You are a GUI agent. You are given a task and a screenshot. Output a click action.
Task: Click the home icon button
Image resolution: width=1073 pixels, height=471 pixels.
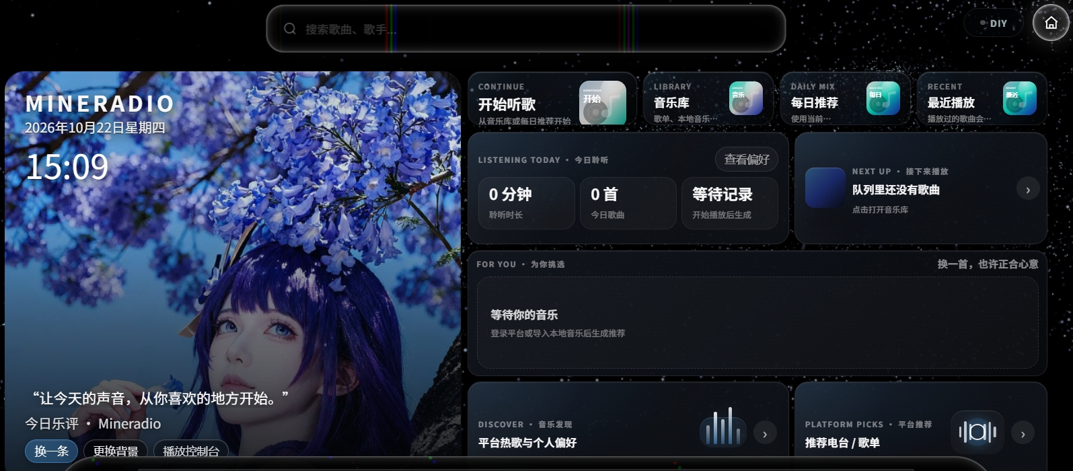pyautogui.click(x=1051, y=23)
